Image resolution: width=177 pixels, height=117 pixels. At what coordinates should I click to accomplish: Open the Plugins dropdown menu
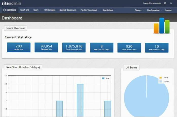click(139, 10)
